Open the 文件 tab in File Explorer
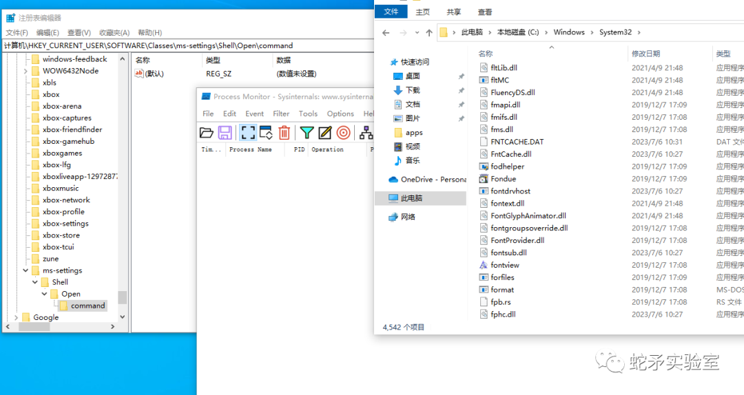This screenshot has height=395, width=744. (x=391, y=12)
